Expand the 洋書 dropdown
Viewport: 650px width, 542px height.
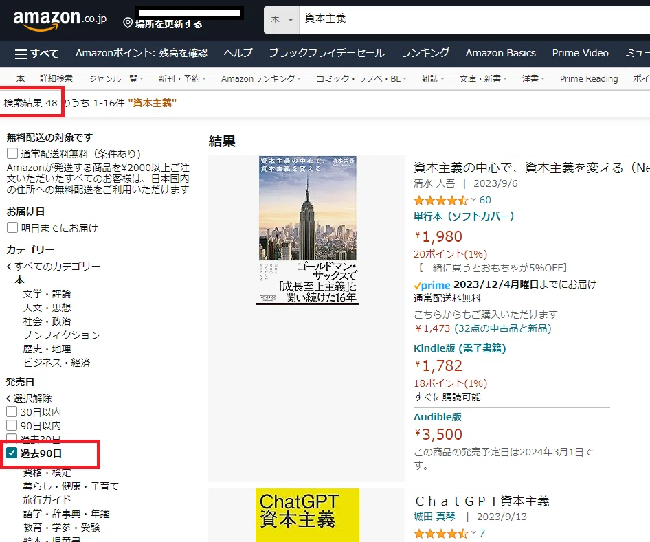[x=533, y=79]
